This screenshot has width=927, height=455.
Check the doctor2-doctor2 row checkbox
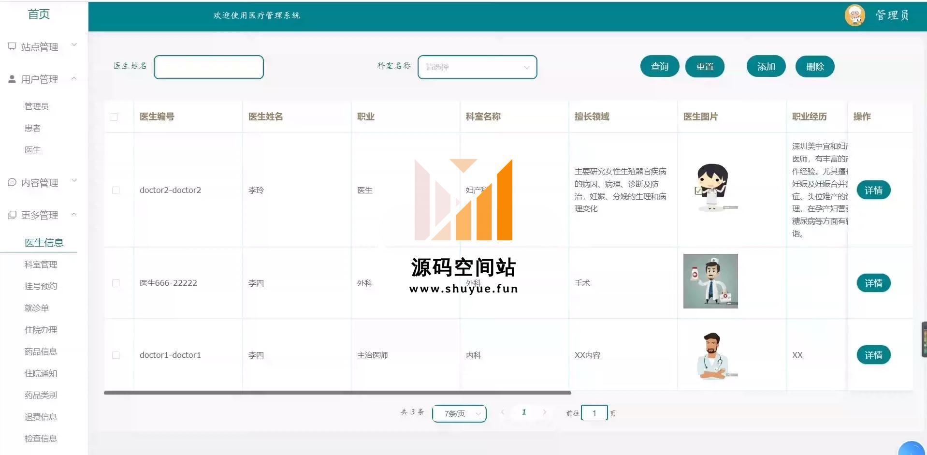tap(116, 191)
